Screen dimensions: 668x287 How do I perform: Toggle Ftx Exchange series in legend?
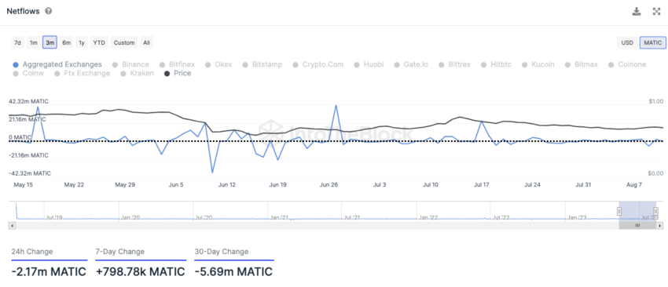[x=83, y=73]
